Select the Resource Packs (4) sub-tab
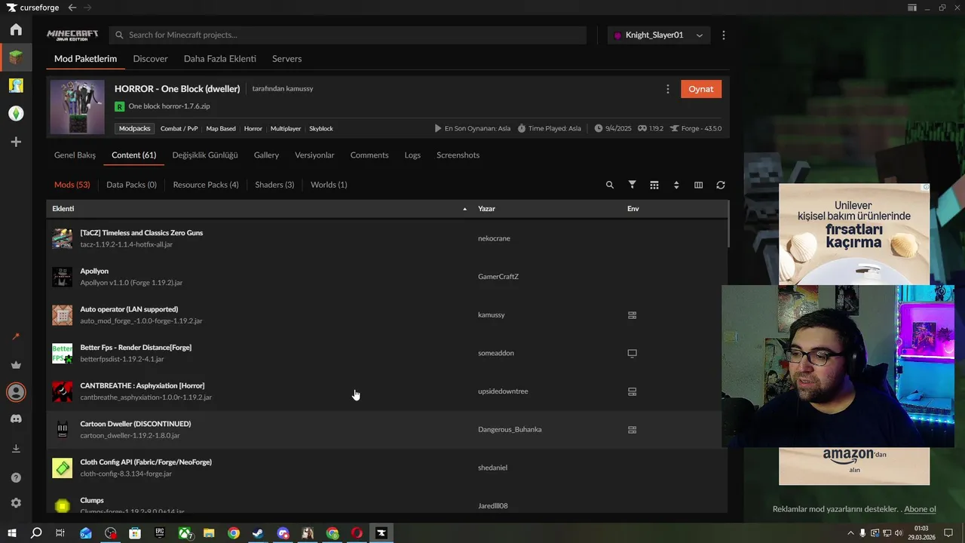The height and width of the screenshot is (543, 965). (206, 185)
